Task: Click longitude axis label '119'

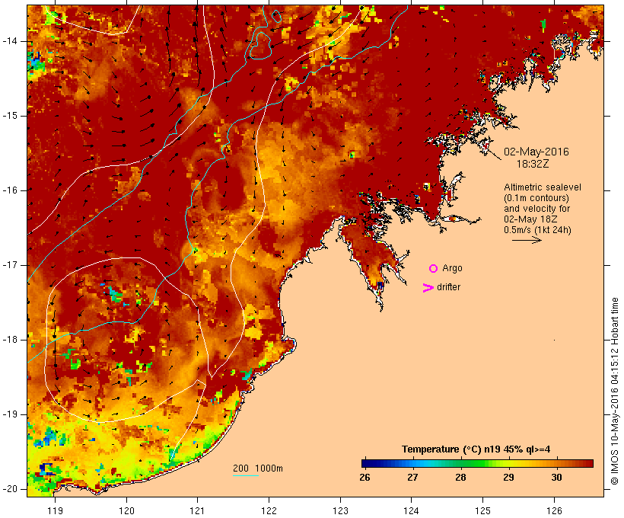Action: (55, 511)
